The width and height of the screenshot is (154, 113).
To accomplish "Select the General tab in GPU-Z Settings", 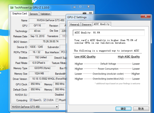I will tap(75, 24).
